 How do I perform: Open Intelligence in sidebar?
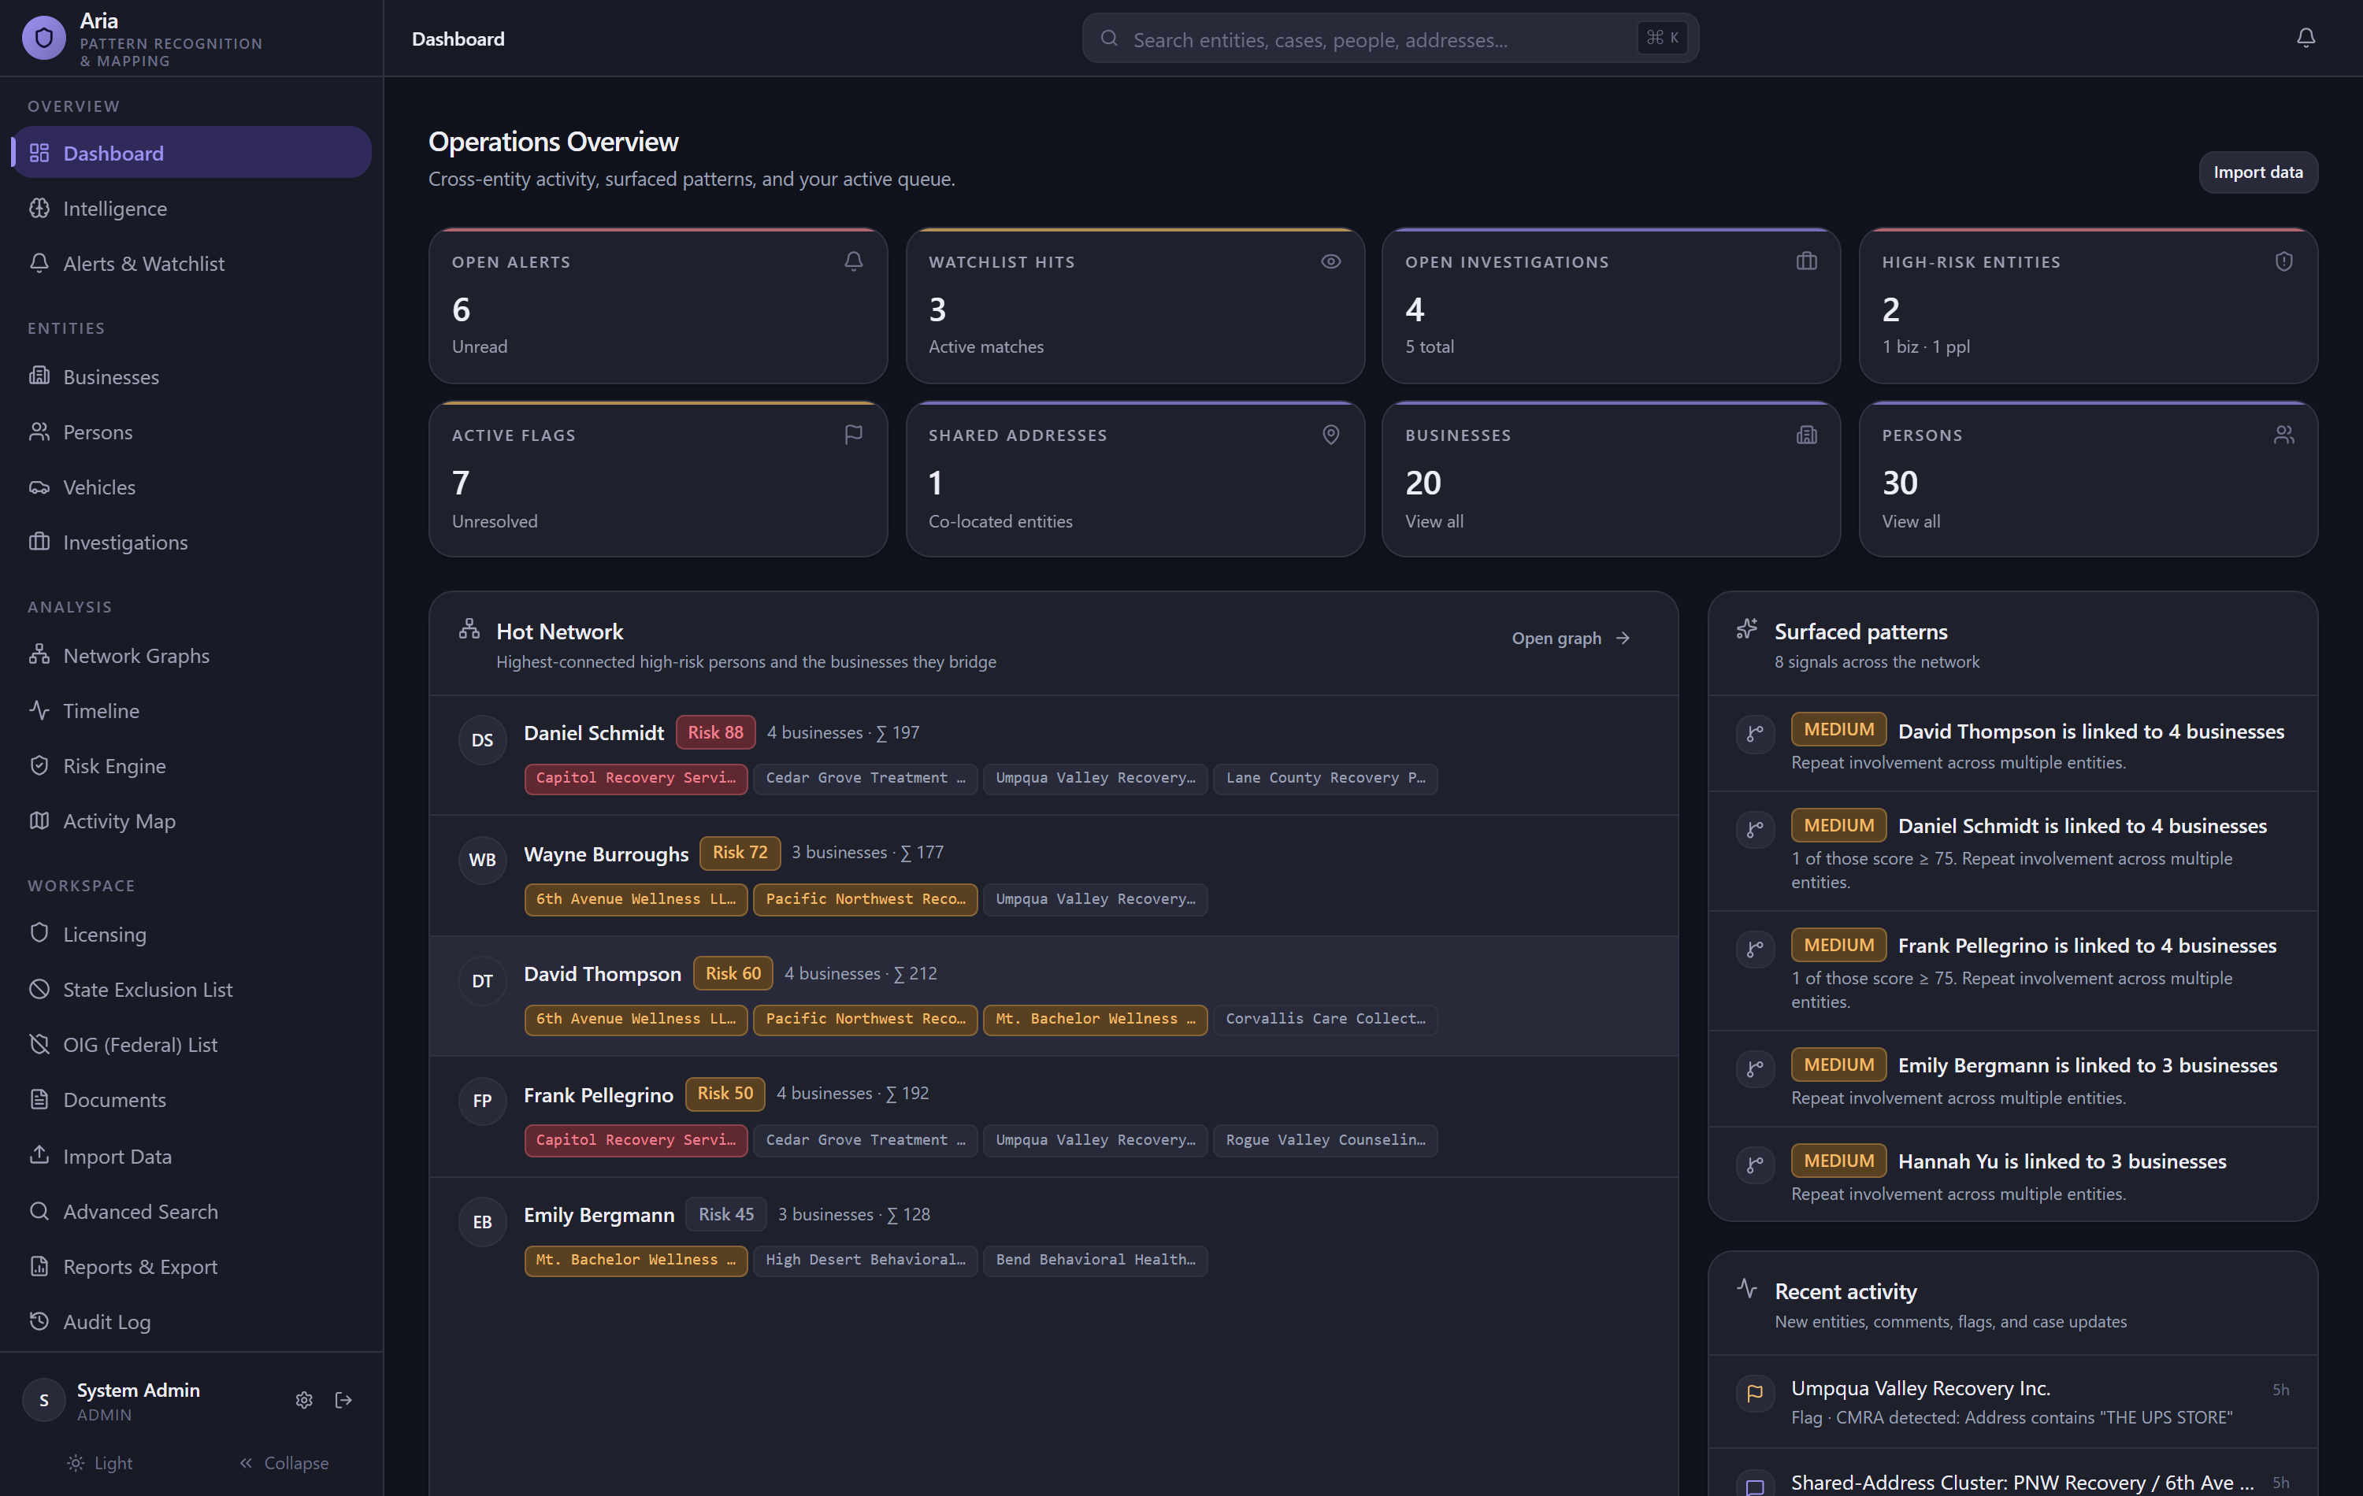click(x=191, y=208)
